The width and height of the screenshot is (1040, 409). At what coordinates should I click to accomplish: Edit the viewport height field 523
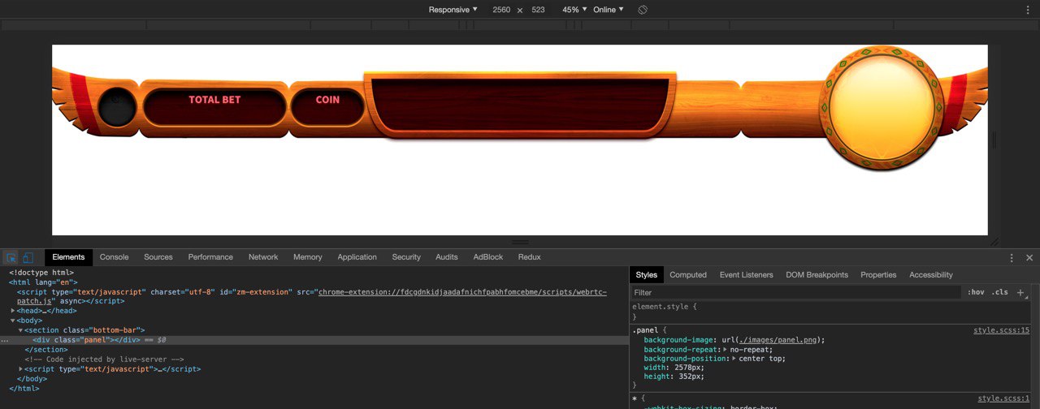pyautogui.click(x=538, y=10)
